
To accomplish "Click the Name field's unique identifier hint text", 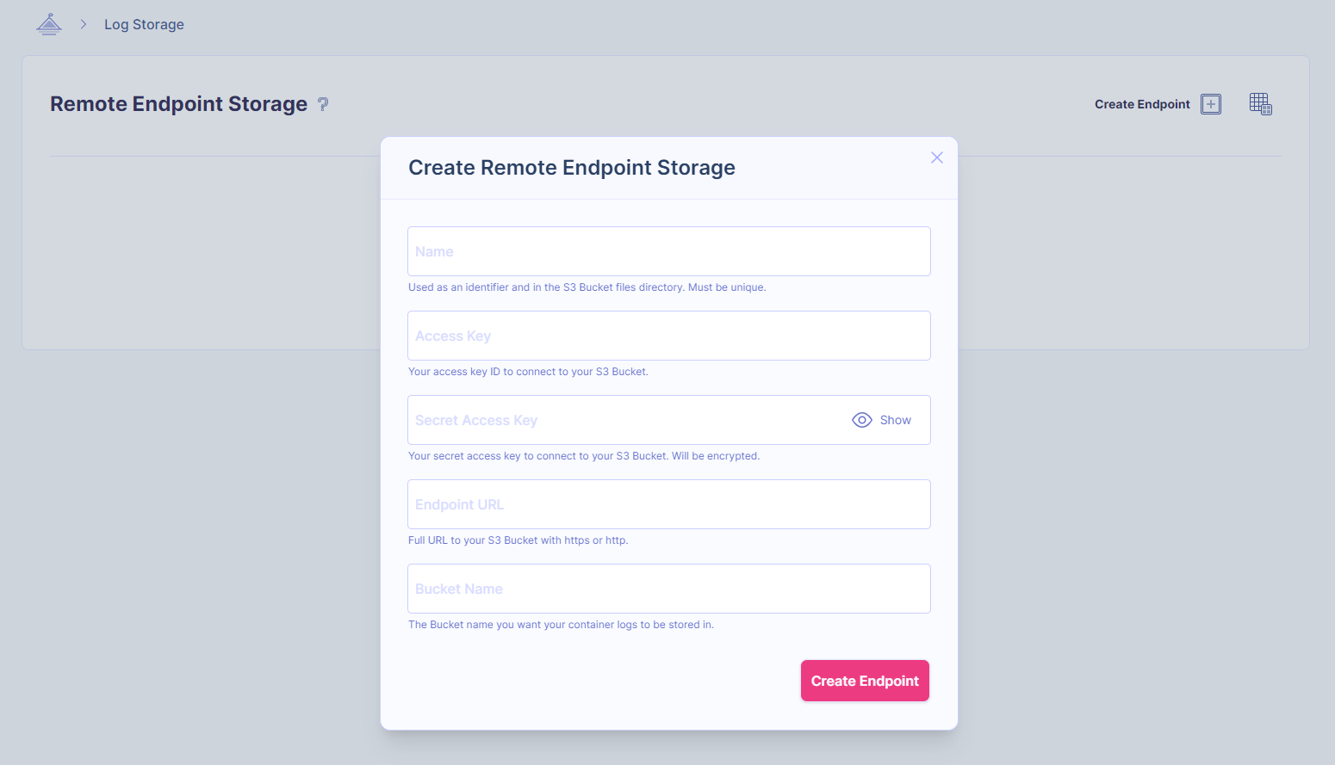I will pyautogui.click(x=587, y=287).
